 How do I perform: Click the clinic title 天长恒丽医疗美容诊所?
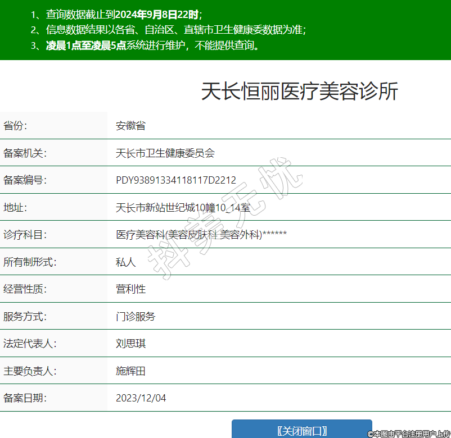[x=299, y=91]
